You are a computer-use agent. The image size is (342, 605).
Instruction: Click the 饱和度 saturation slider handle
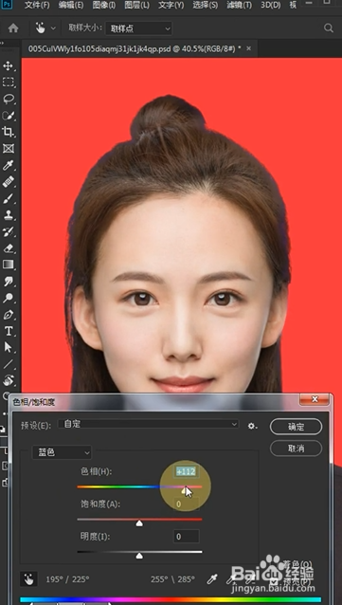pyautogui.click(x=139, y=522)
